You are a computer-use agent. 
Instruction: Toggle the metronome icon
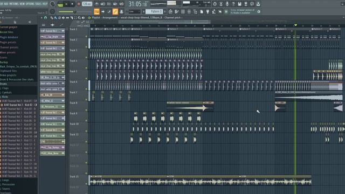coord(96,4)
